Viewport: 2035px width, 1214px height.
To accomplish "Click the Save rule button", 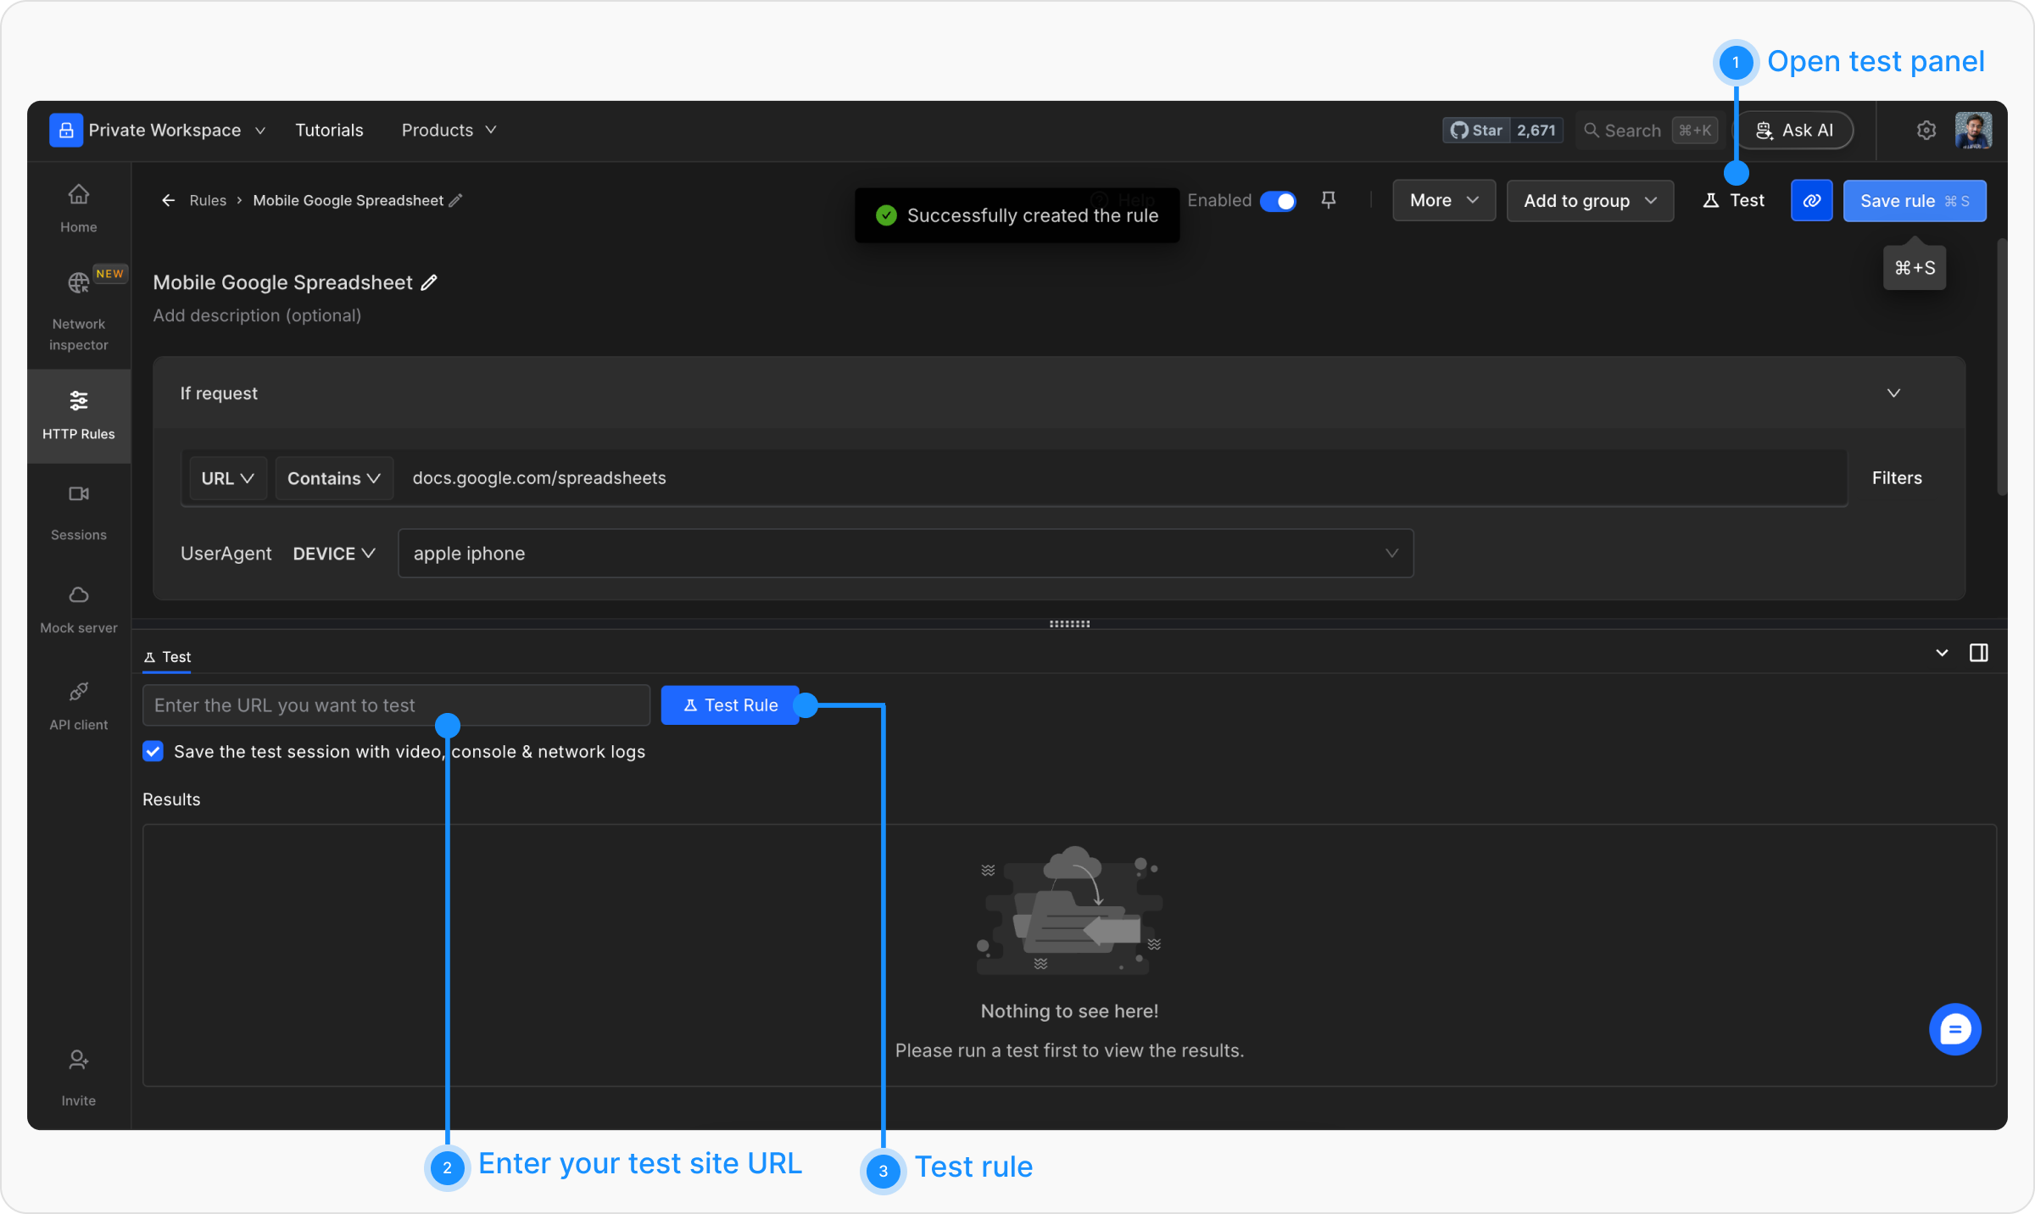I will [x=1914, y=200].
